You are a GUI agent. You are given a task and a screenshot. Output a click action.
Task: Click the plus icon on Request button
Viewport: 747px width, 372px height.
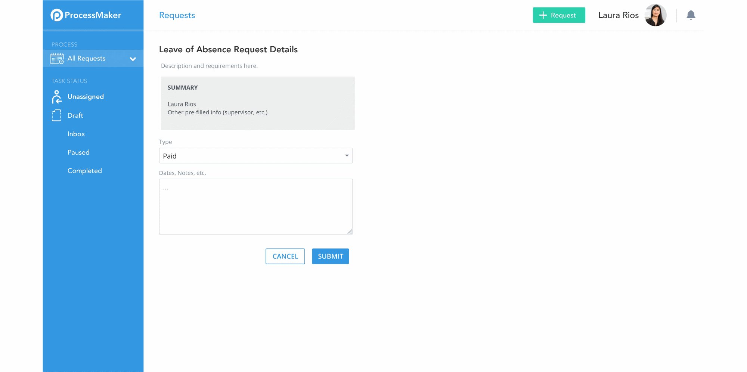click(543, 15)
